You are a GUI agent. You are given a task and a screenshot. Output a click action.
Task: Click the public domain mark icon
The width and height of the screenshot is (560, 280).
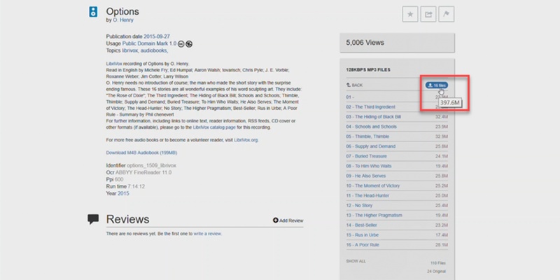pyautogui.click(x=189, y=44)
